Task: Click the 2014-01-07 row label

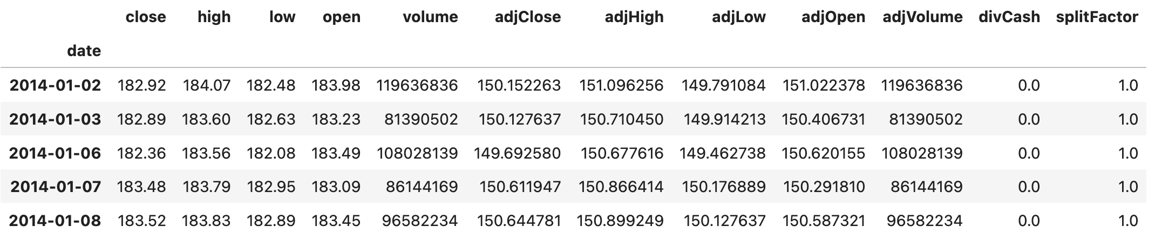Action: (x=56, y=187)
